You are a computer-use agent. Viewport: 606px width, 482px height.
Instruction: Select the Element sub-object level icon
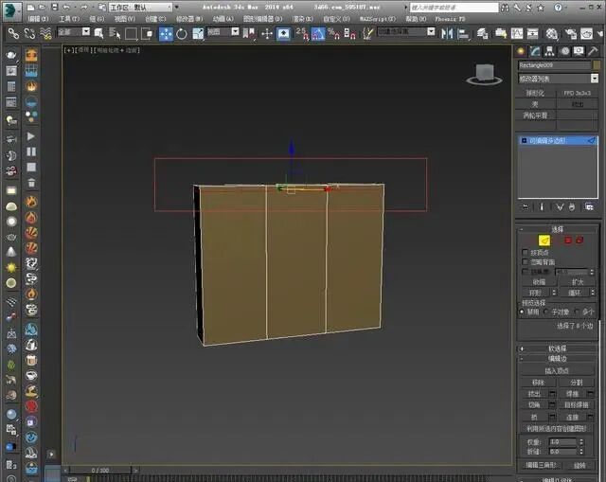(x=579, y=241)
